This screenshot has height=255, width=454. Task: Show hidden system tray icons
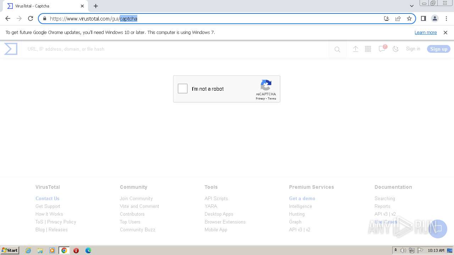tap(395, 250)
